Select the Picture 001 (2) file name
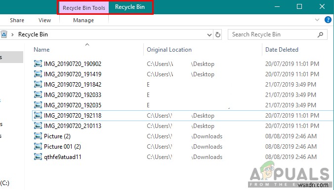Viewport: 334px width, 190px height. click(x=62, y=147)
